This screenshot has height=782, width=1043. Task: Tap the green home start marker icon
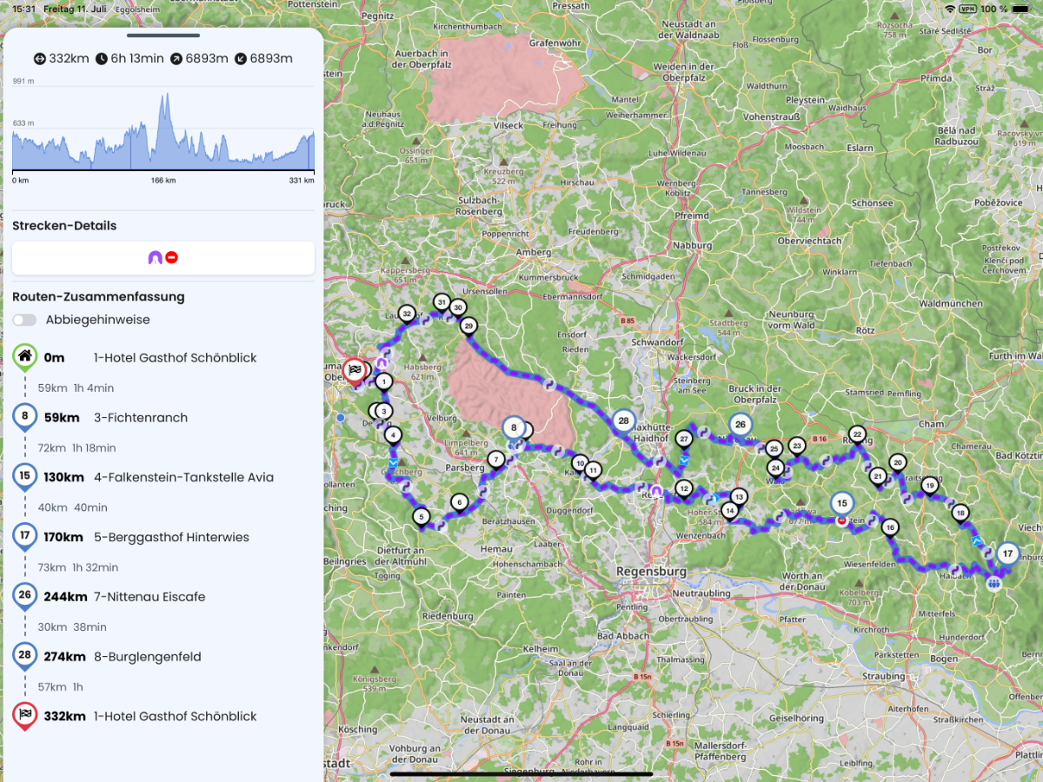(x=25, y=356)
